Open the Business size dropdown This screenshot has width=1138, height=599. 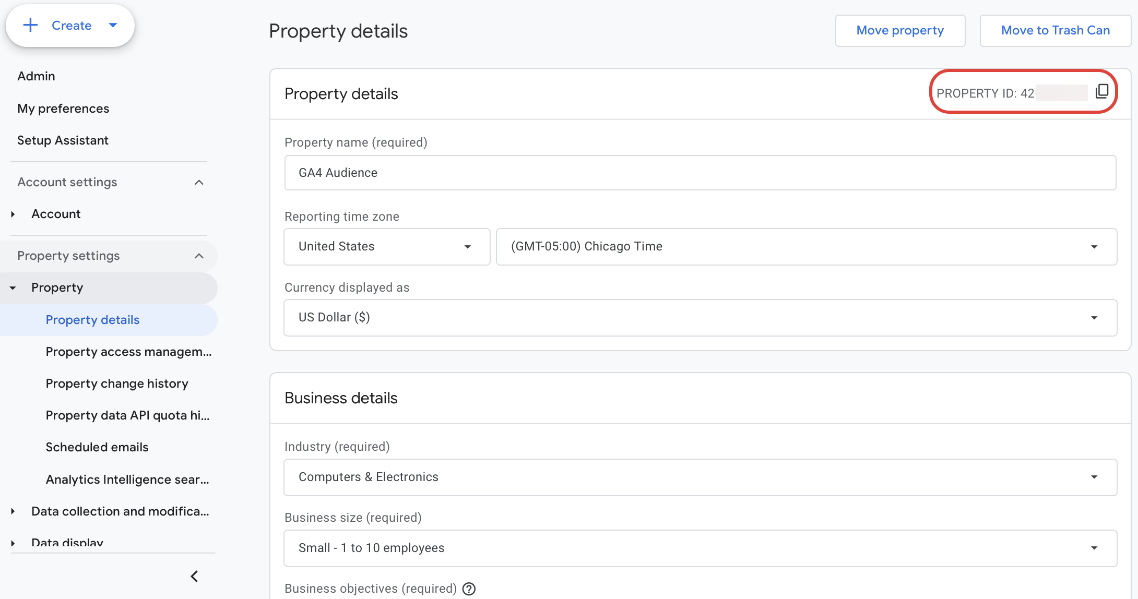[x=1095, y=548]
